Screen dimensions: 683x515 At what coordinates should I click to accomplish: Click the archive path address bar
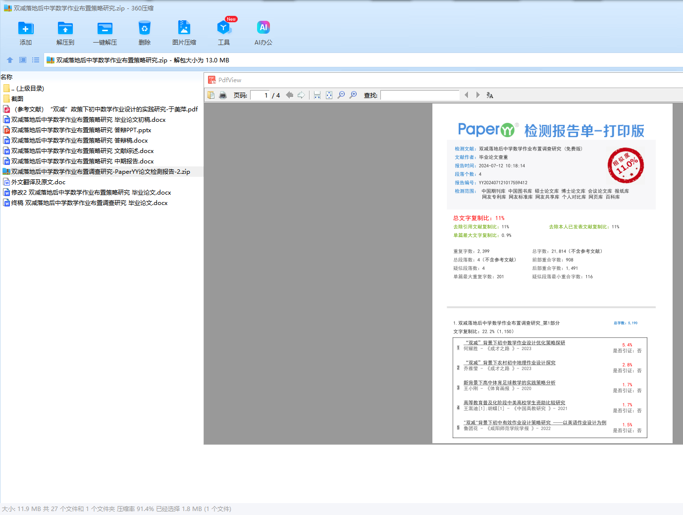point(363,60)
